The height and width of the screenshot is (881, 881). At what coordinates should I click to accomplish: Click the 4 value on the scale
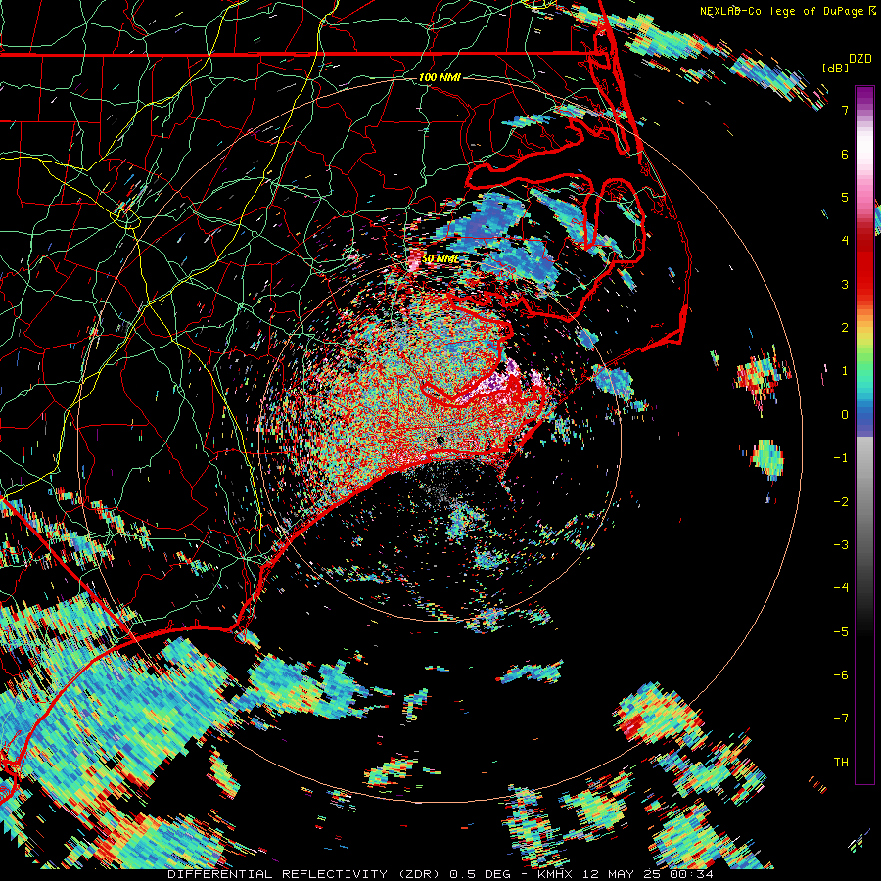coord(845,241)
